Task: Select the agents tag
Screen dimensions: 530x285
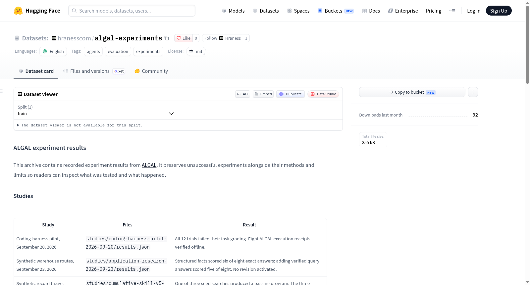Action: 93,51
